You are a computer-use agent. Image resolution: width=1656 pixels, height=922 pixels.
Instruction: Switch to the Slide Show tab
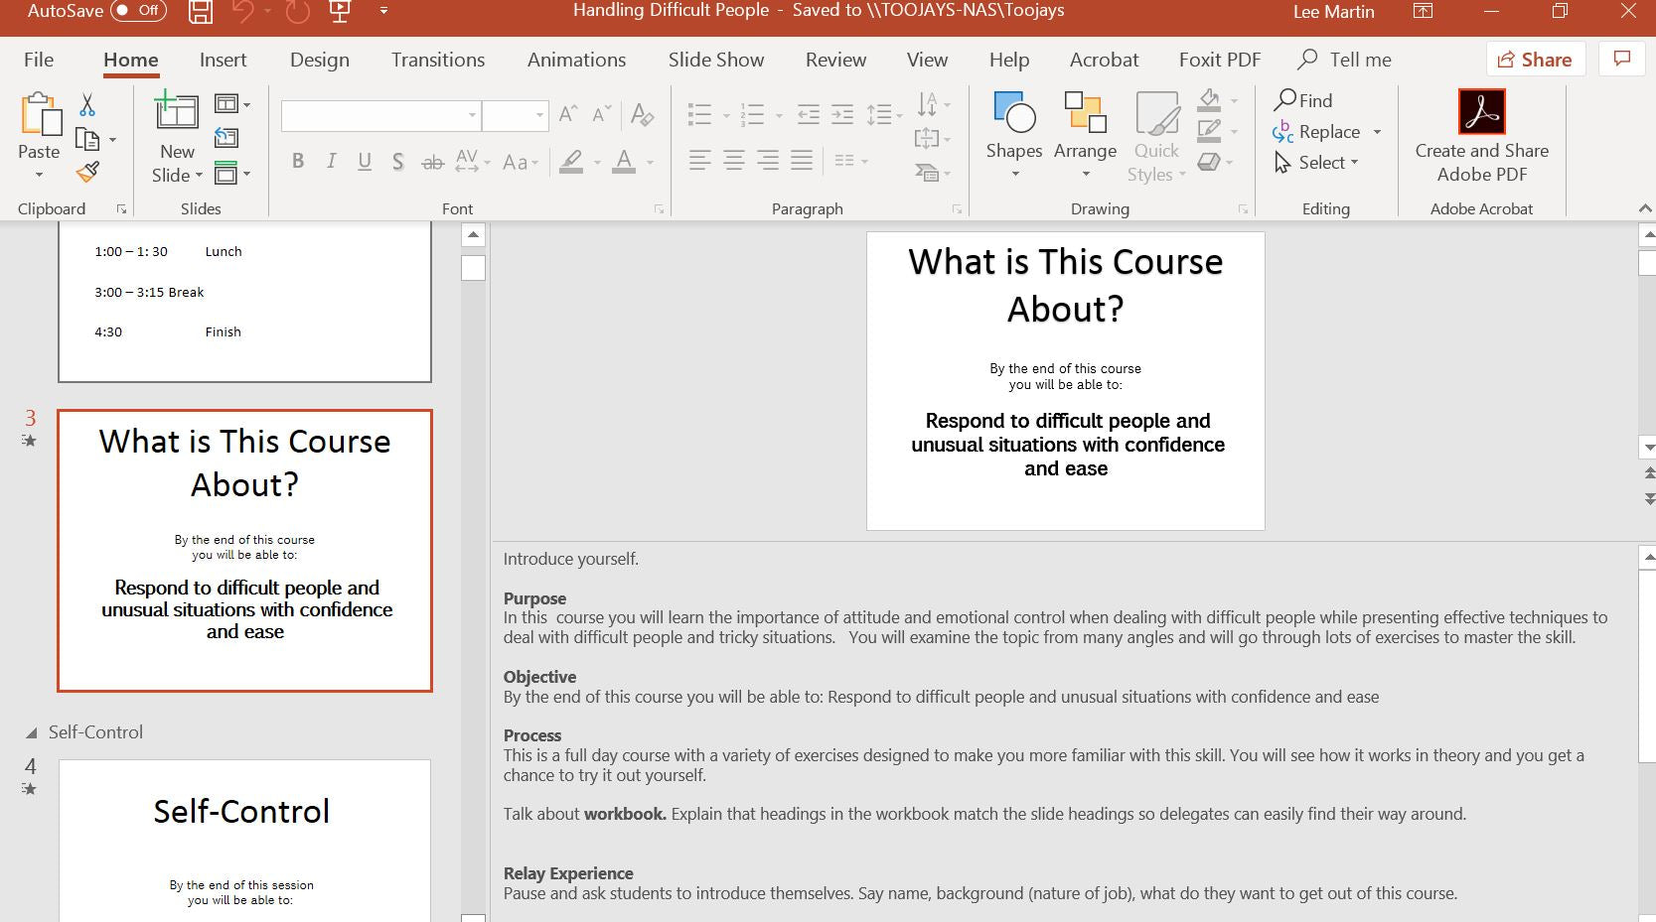click(x=716, y=60)
